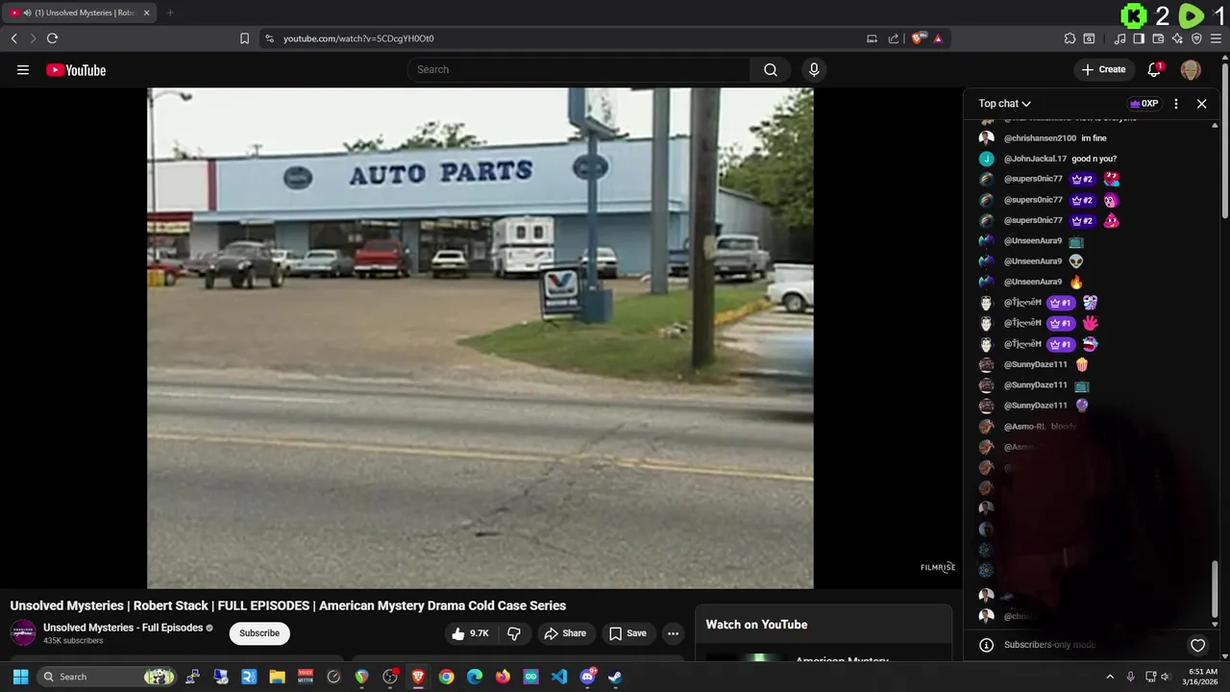Click the @SunnyDaze111 popcorn emoji message
The height and width of the screenshot is (692, 1230).
pyautogui.click(x=1082, y=364)
